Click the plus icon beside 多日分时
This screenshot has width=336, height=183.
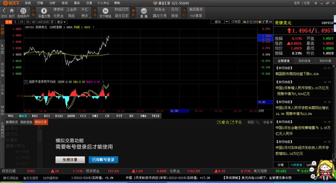245,22
